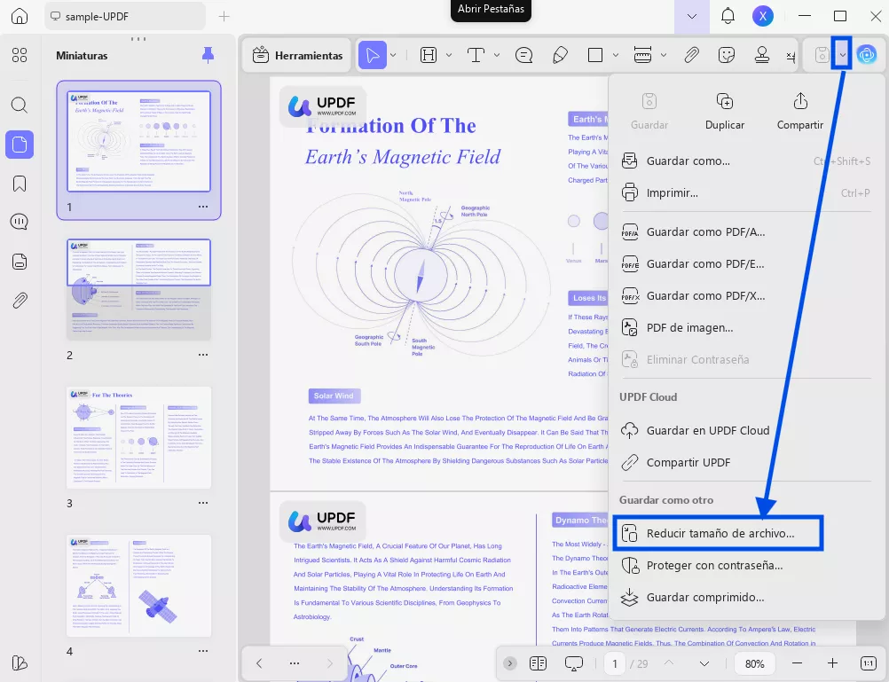Switch to the sample-UPDF tab
The height and width of the screenshot is (682, 889).
125,17
